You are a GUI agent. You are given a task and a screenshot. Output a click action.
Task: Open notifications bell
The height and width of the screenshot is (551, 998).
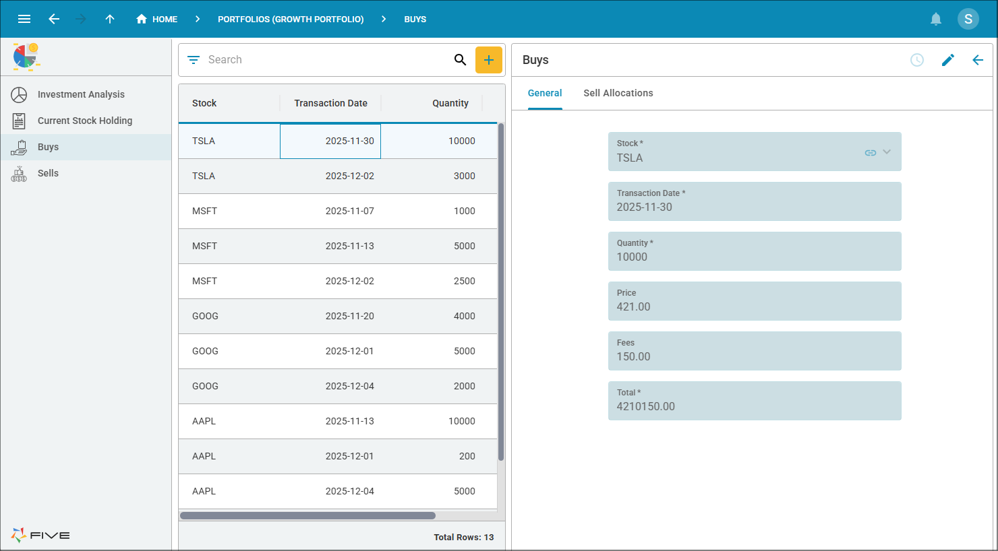tap(936, 19)
